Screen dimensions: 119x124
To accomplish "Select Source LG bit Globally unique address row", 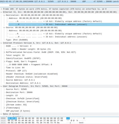I will click(x=55, y=34).
